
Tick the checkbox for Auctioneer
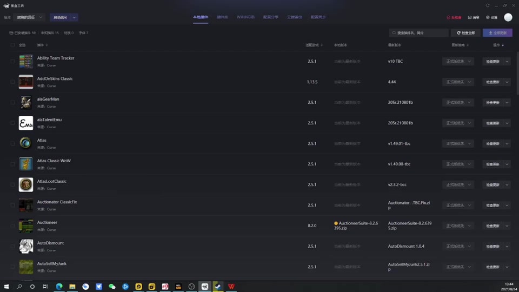coord(12,225)
